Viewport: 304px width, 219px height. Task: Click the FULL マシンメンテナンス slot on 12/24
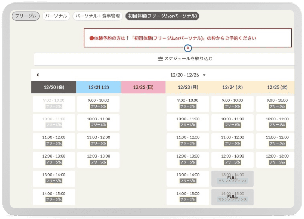pyautogui.click(x=232, y=178)
